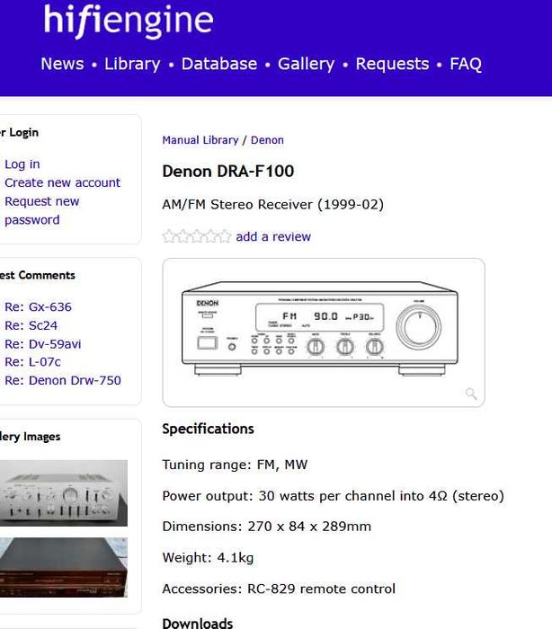This screenshot has width=552, height=629.
Task: Click Request new password link
Action: tap(41, 210)
